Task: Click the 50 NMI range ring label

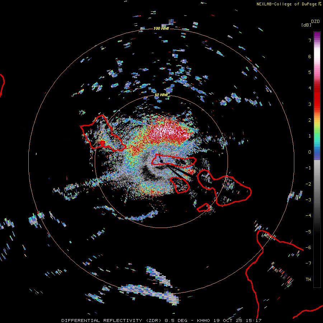Action: tap(161, 95)
